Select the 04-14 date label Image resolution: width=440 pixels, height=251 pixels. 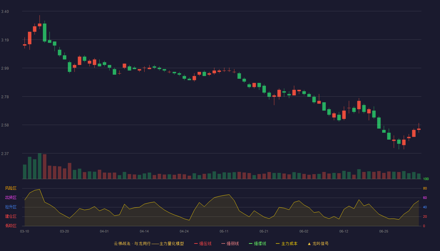[x=144, y=231]
